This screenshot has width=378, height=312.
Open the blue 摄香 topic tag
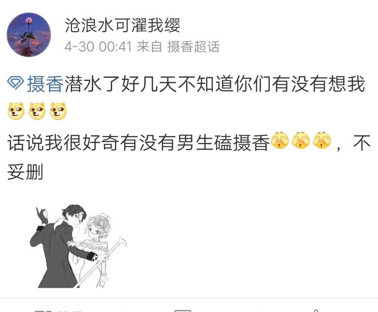[x=45, y=84]
